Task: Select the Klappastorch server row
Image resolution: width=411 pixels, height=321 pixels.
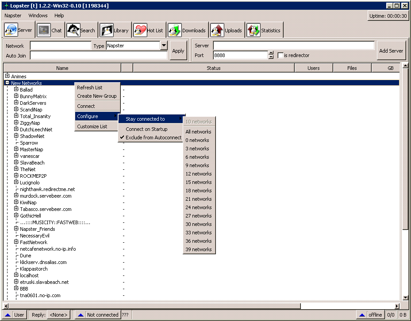Action: click(34, 269)
